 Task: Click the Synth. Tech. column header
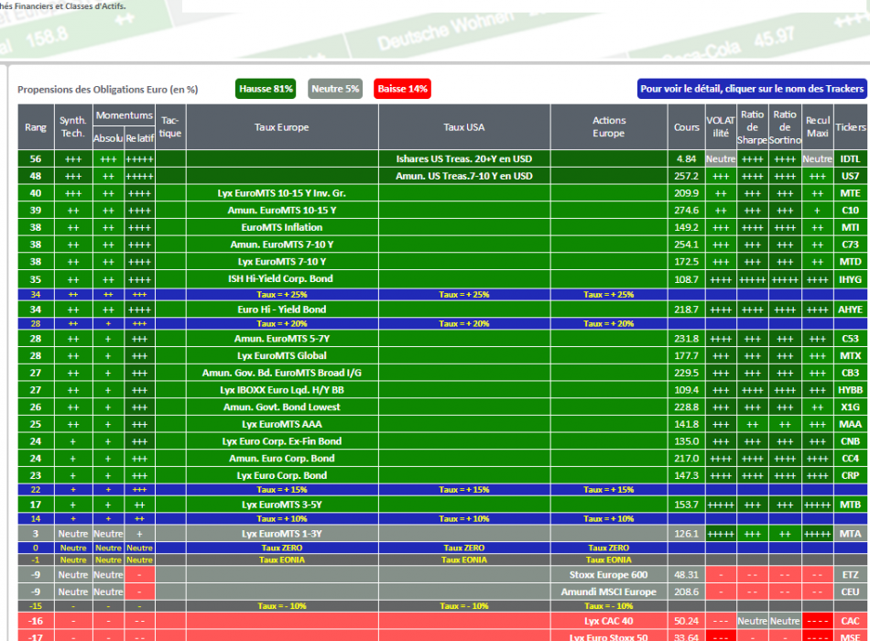coord(73,127)
